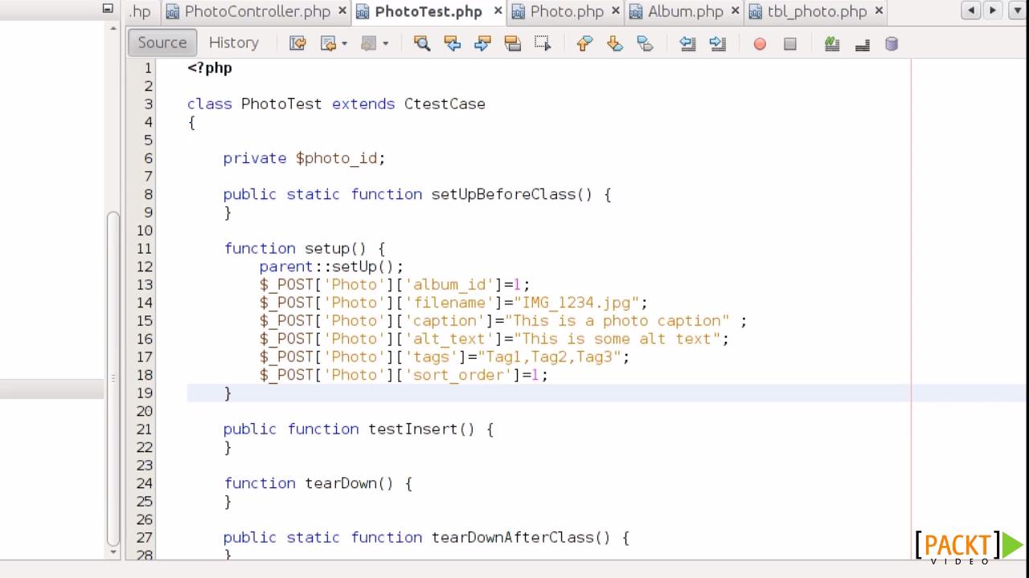This screenshot has height=578, width=1029.
Task: Click 'sort_order' key in code
Action: (459, 375)
